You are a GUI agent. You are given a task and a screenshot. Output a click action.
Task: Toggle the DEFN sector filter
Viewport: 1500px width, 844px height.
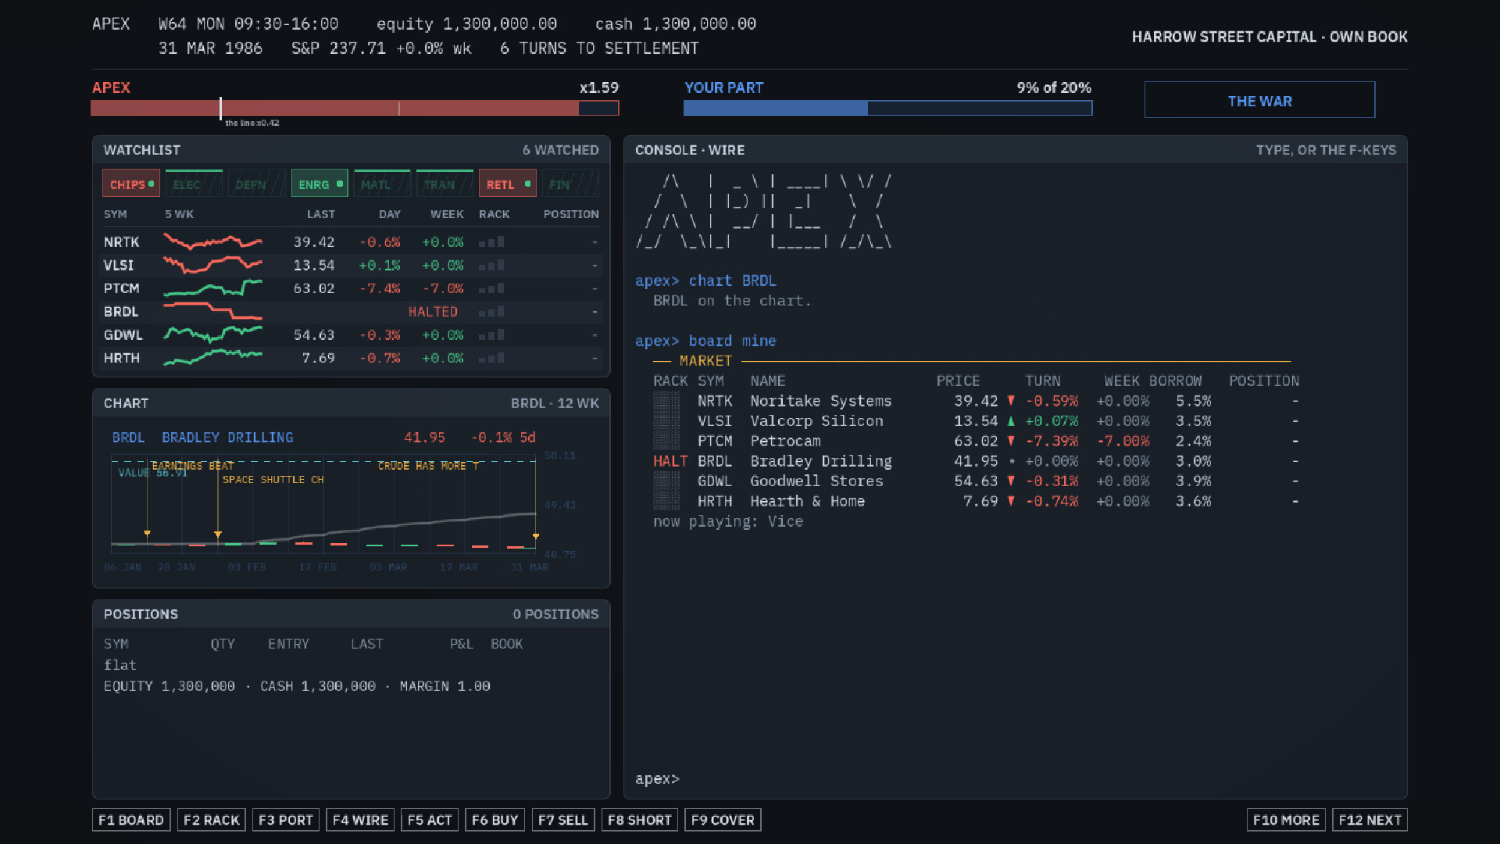[256, 184]
